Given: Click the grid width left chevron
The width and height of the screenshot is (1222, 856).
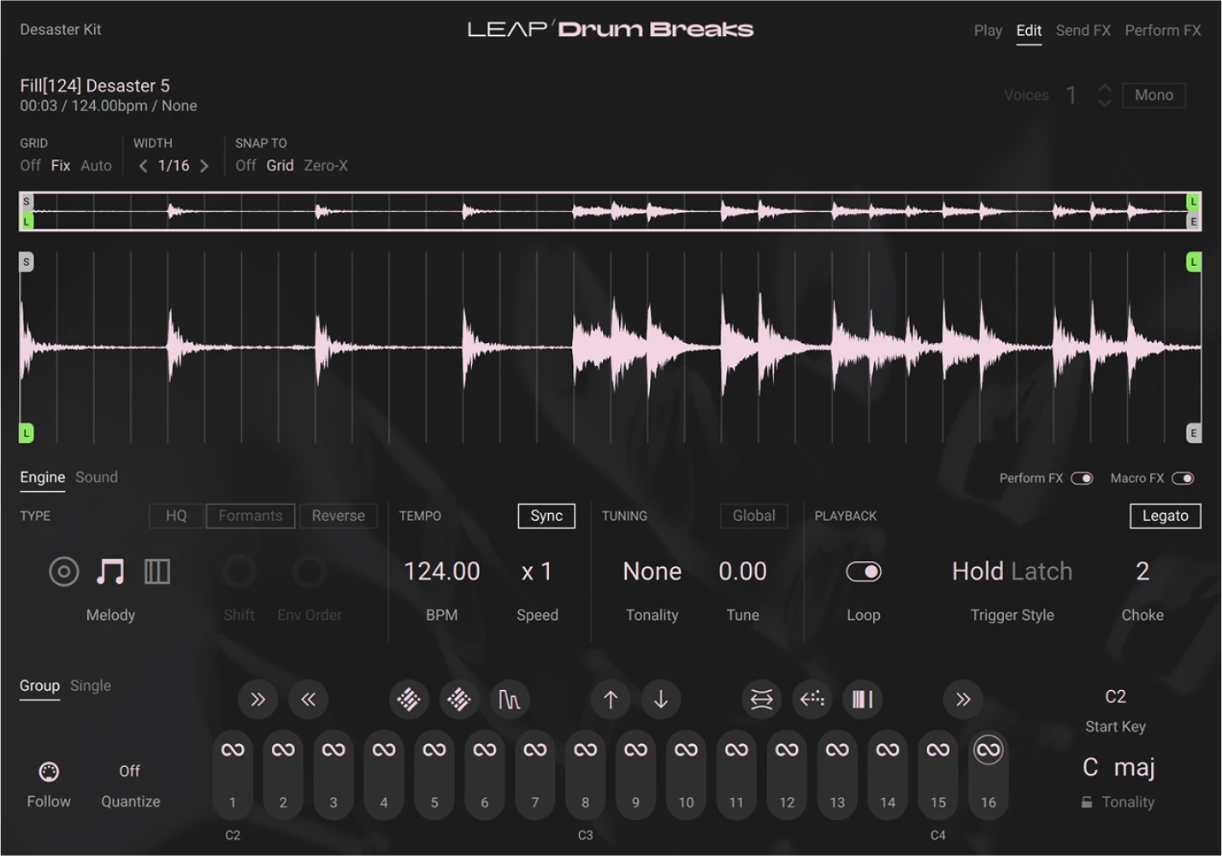Looking at the screenshot, I should click(144, 166).
